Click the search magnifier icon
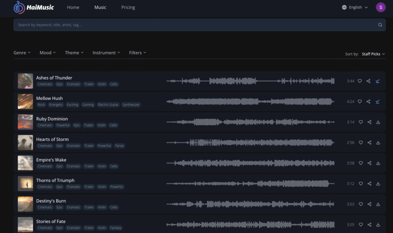Image resolution: width=393 pixels, height=233 pixels. 380,25
